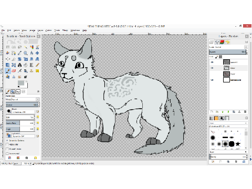Toggle lock pixels brush icon in Layers
252x189 pixels.
click(217, 57)
